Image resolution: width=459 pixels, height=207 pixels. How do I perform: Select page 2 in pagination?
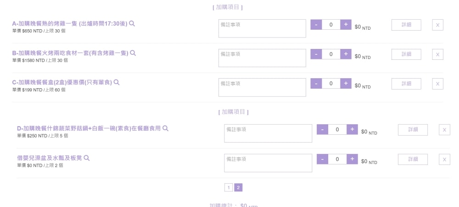coord(238,188)
